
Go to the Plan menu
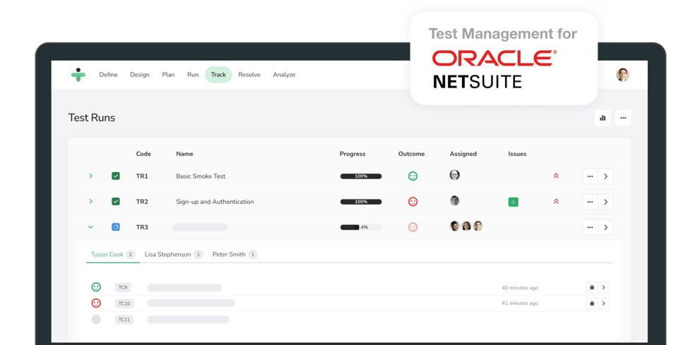[x=168, y=75]
